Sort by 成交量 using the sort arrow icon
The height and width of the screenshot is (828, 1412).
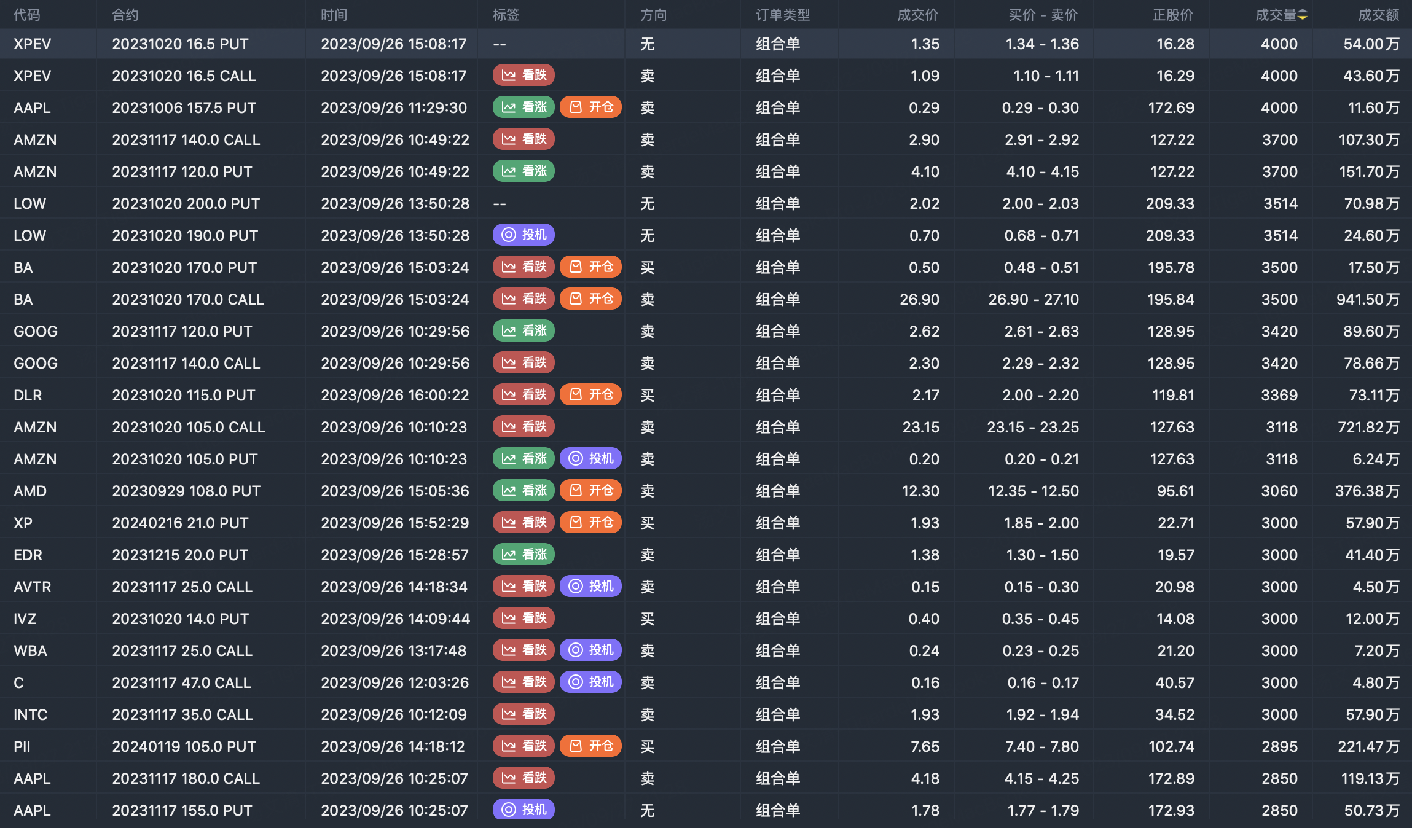tap(1303, 15)
